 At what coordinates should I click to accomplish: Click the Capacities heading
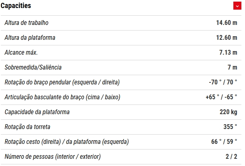click(16, 6)
